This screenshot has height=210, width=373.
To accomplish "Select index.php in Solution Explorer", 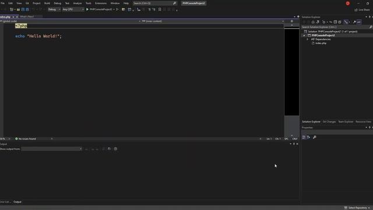I will [321, 43].
